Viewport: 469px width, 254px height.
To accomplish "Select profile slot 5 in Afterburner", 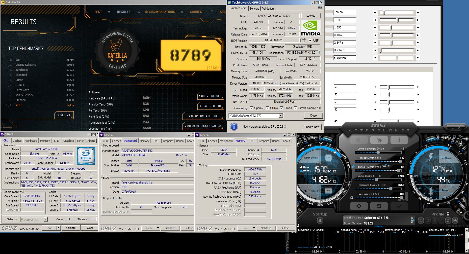I will tap(448, 221).
